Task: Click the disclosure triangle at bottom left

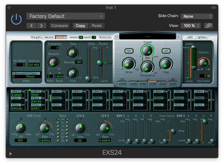Action: [10, 154]
